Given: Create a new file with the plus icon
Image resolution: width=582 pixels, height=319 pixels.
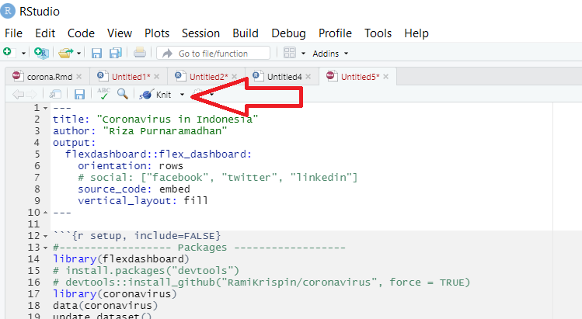Looking at the screenshot, I should pyautogui.click(x=8, y=53).
